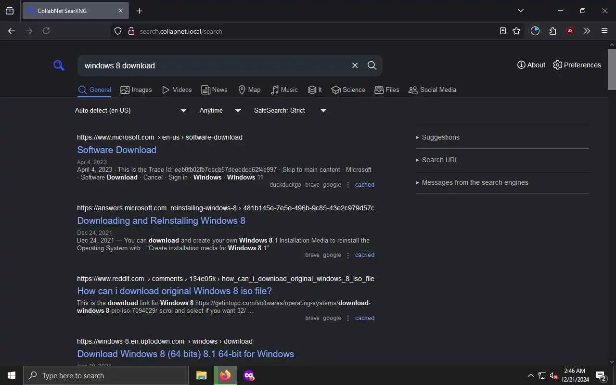616x385 pixels.
Task: Open the purple mask app in taskbar
Action: coord(249,375)
